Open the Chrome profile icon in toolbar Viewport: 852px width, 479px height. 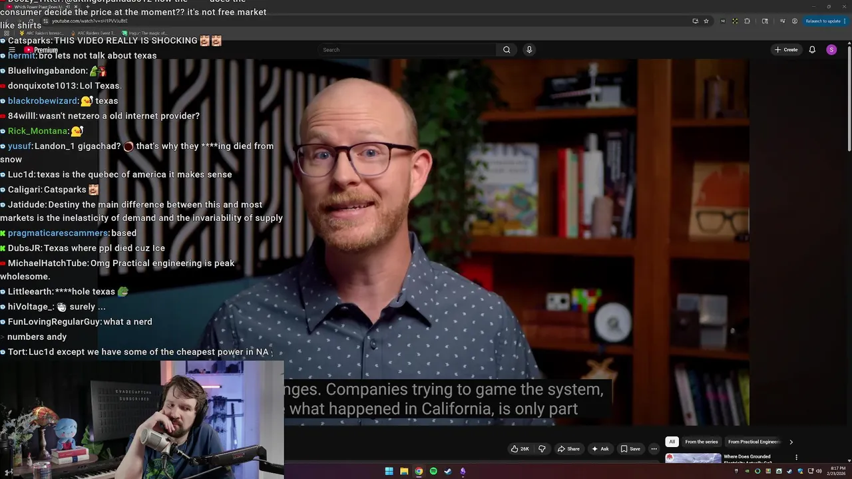[x=795, y=21]
